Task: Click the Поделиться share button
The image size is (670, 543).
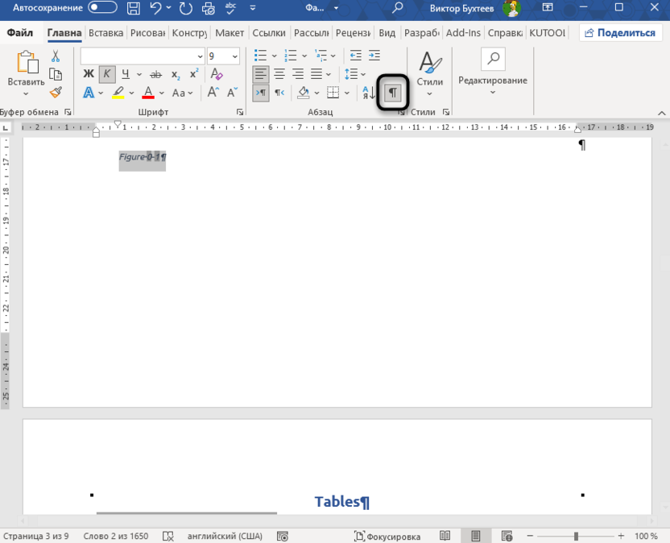Action: [619, 33]
